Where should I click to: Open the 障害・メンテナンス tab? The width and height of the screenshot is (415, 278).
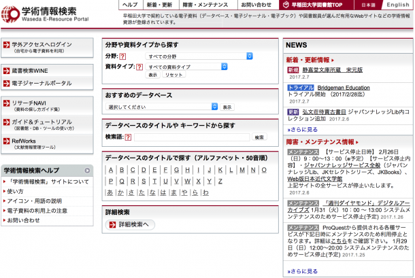(205, 5)
